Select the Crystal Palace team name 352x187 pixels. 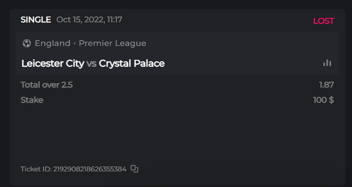132,63
